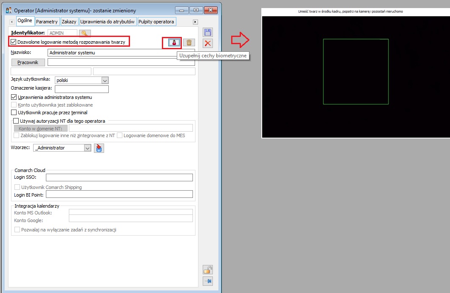Click the Login SSO field
The image size is (450, 293).
point(119,177)
